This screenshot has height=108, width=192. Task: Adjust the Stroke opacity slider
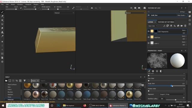click(49, 9)
